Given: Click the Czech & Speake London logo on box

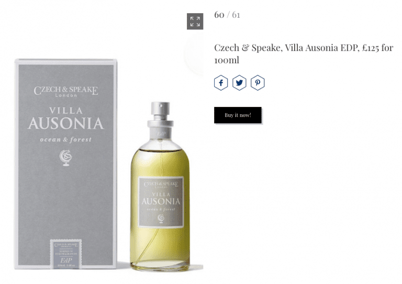Looking at the screenshot, I should coord(66,91).
